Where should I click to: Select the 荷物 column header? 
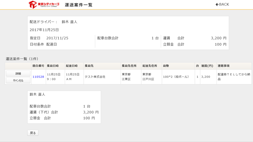[166, 66]
